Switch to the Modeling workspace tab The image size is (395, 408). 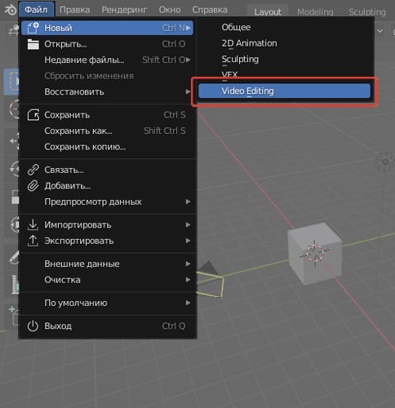click(x=315, y=12)
